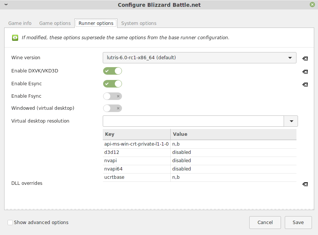Save the configuration
Screen dimensions: 318x235
click(x=298, y=223)
